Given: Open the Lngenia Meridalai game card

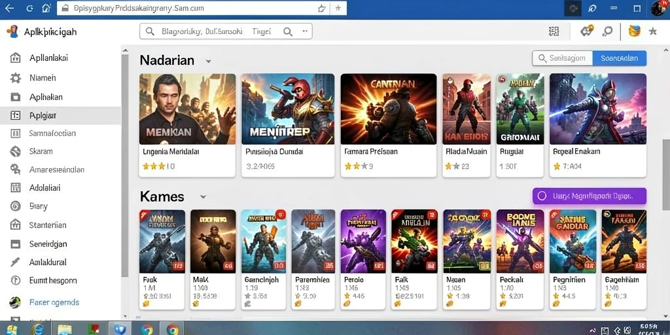Looking at the screenshot, I should 187,125.
